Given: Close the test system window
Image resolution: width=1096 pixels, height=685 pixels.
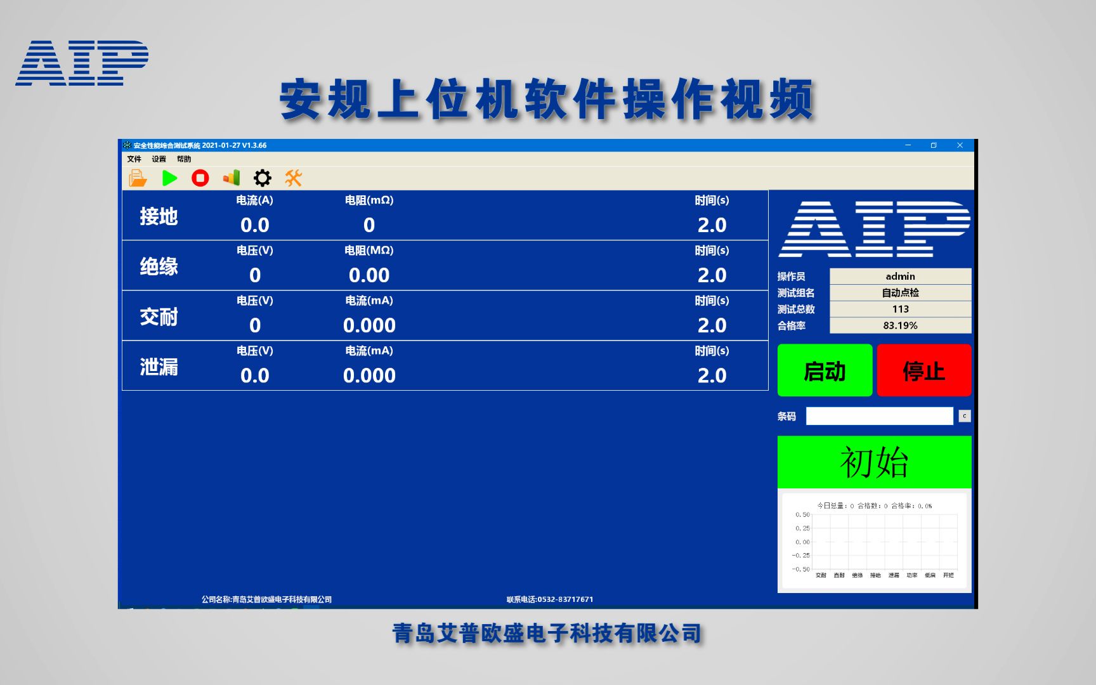Looking at the screenshot, I should (x=960, y=145).
